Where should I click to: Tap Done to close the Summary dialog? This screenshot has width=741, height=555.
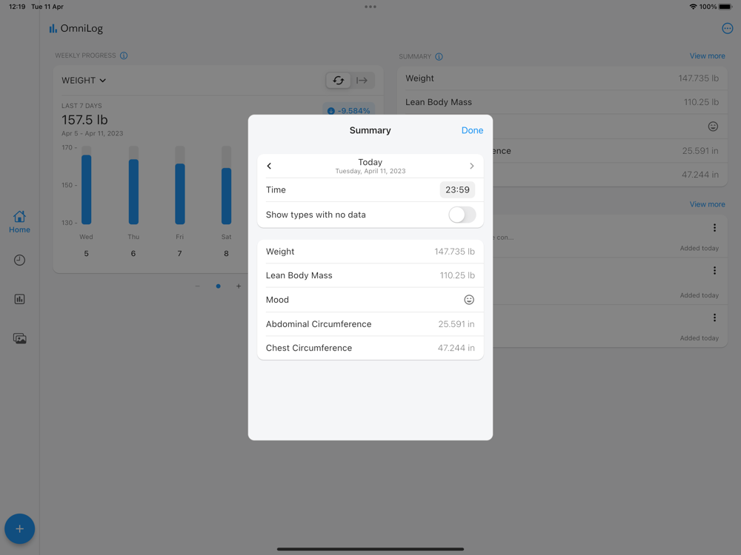click(x=471, y=130)
